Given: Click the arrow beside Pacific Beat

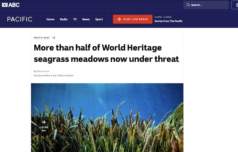Looking at the screenshot, I should [x=54, y=38].
